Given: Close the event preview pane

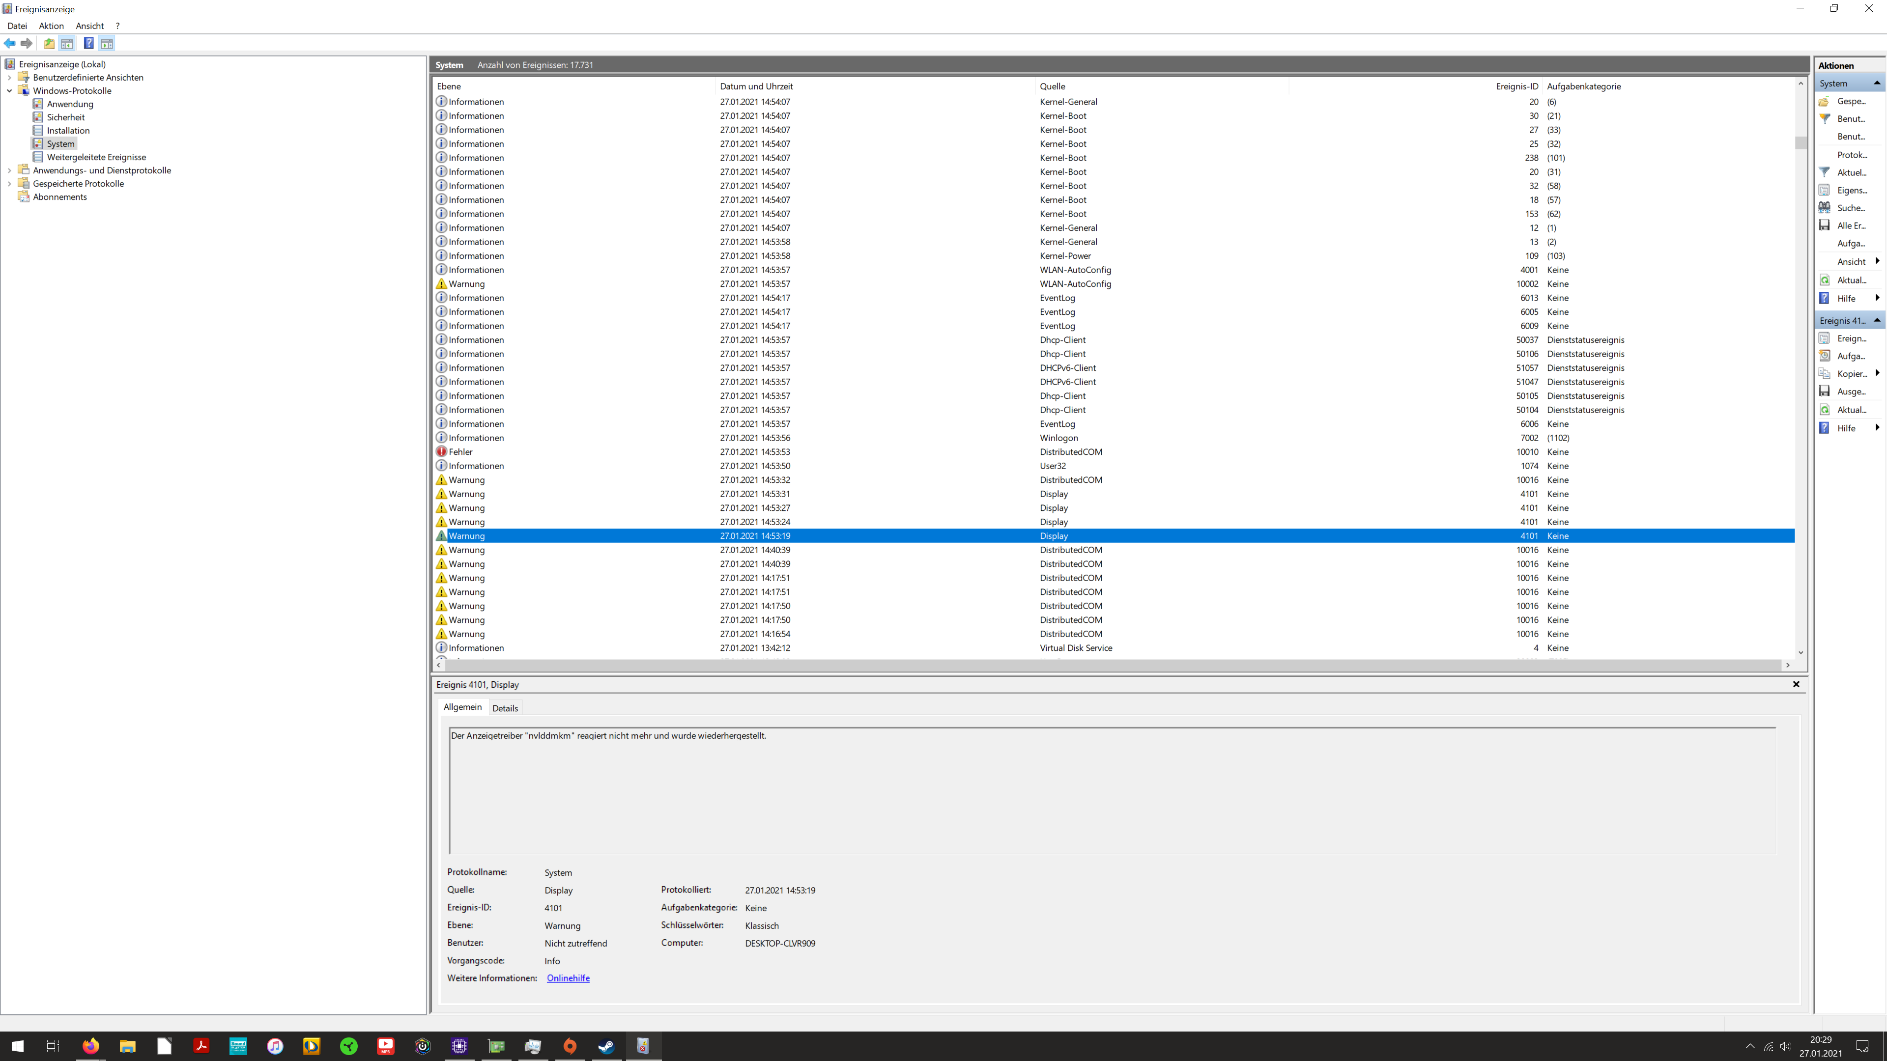Looking at the screenshot, I should 1796,684.
